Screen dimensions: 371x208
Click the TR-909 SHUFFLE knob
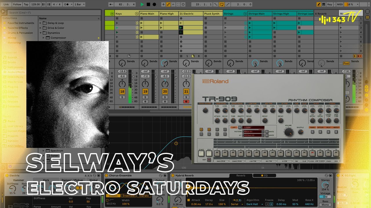[x=300, y=132]
